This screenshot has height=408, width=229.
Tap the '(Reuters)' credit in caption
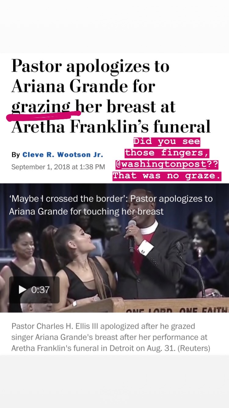coord(195,348)
